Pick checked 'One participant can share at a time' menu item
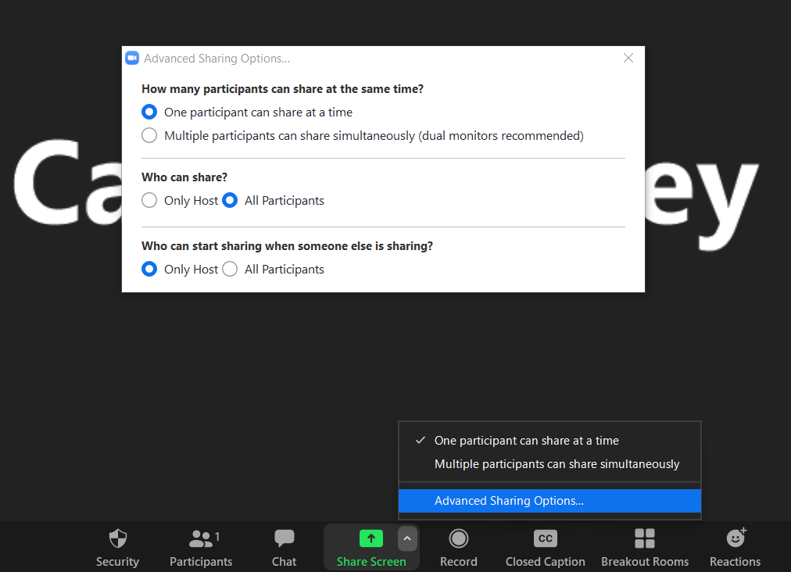Image resolution: width=791 pixels, height=572 pixels. 526,441
